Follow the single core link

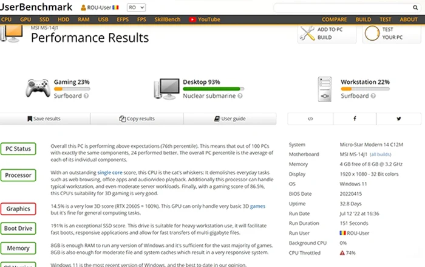point(110,173)
